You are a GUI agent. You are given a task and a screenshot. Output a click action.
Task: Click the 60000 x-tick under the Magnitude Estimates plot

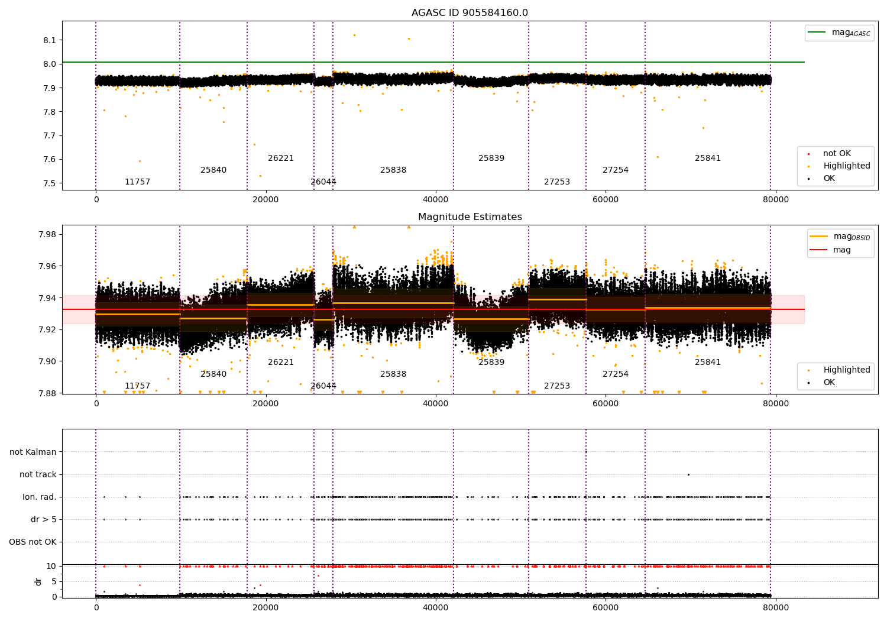(x=606, y=403)
